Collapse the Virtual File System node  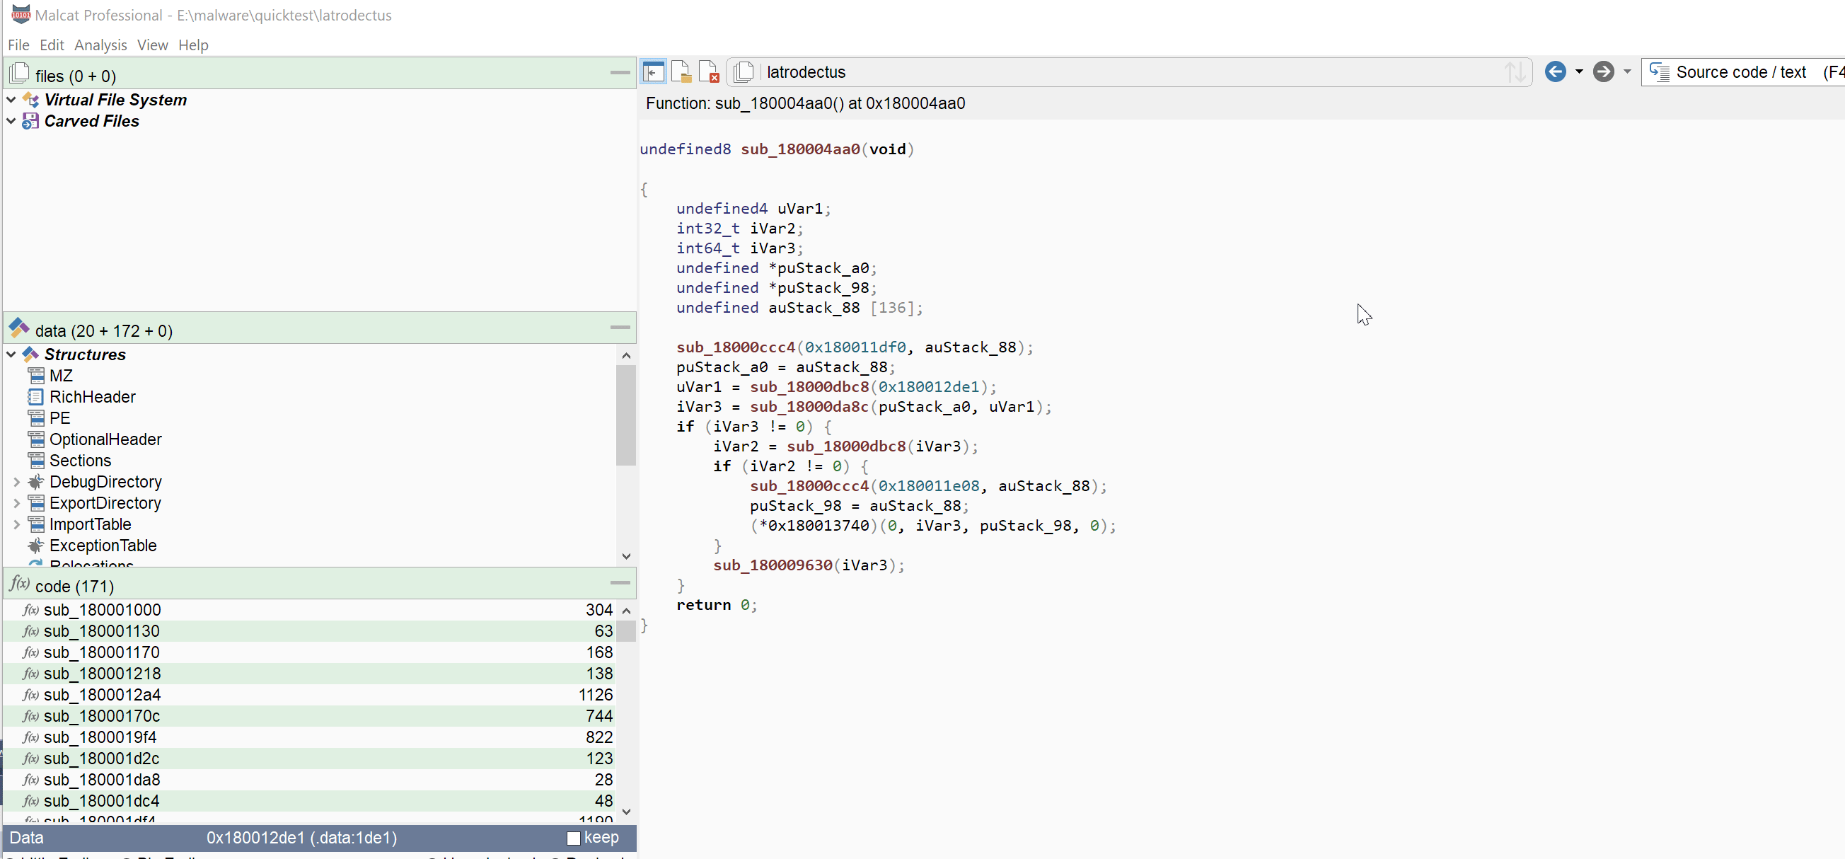tap(11, 100)
